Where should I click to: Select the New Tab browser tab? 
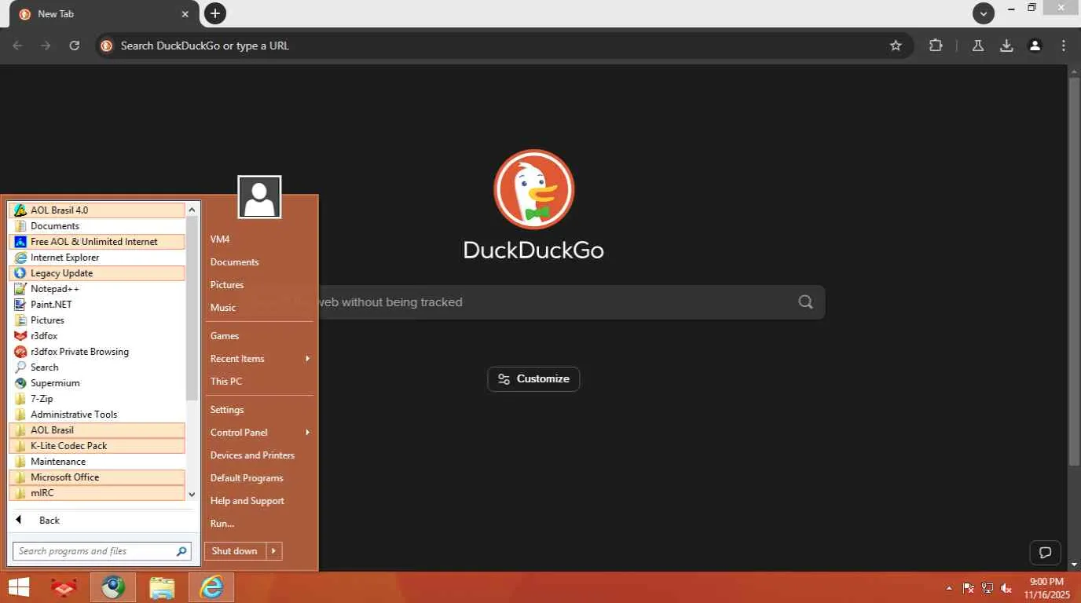pyautogui.click(x=104, y=14)
